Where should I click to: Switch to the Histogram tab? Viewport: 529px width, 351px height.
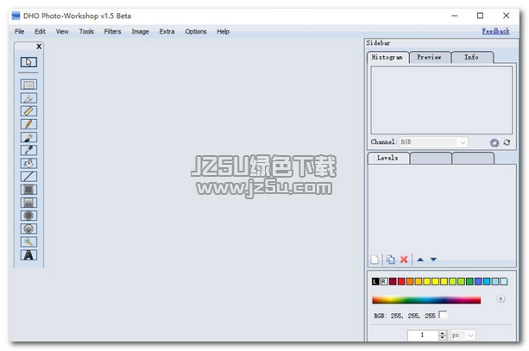388,57
